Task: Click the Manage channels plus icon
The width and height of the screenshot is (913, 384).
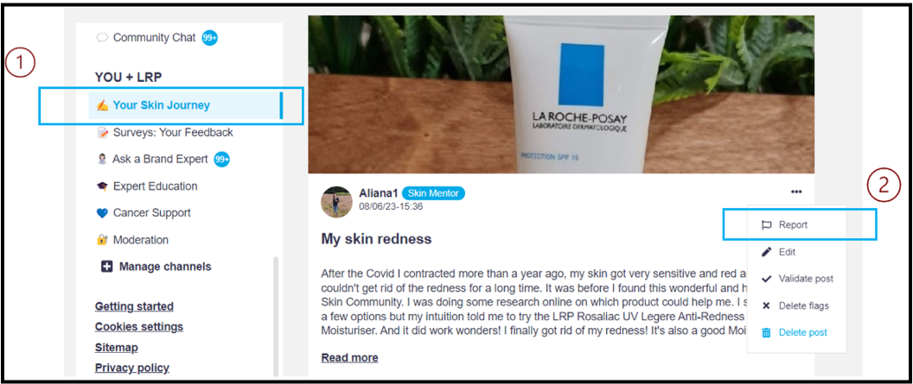Action: click(x=106, y=267)
